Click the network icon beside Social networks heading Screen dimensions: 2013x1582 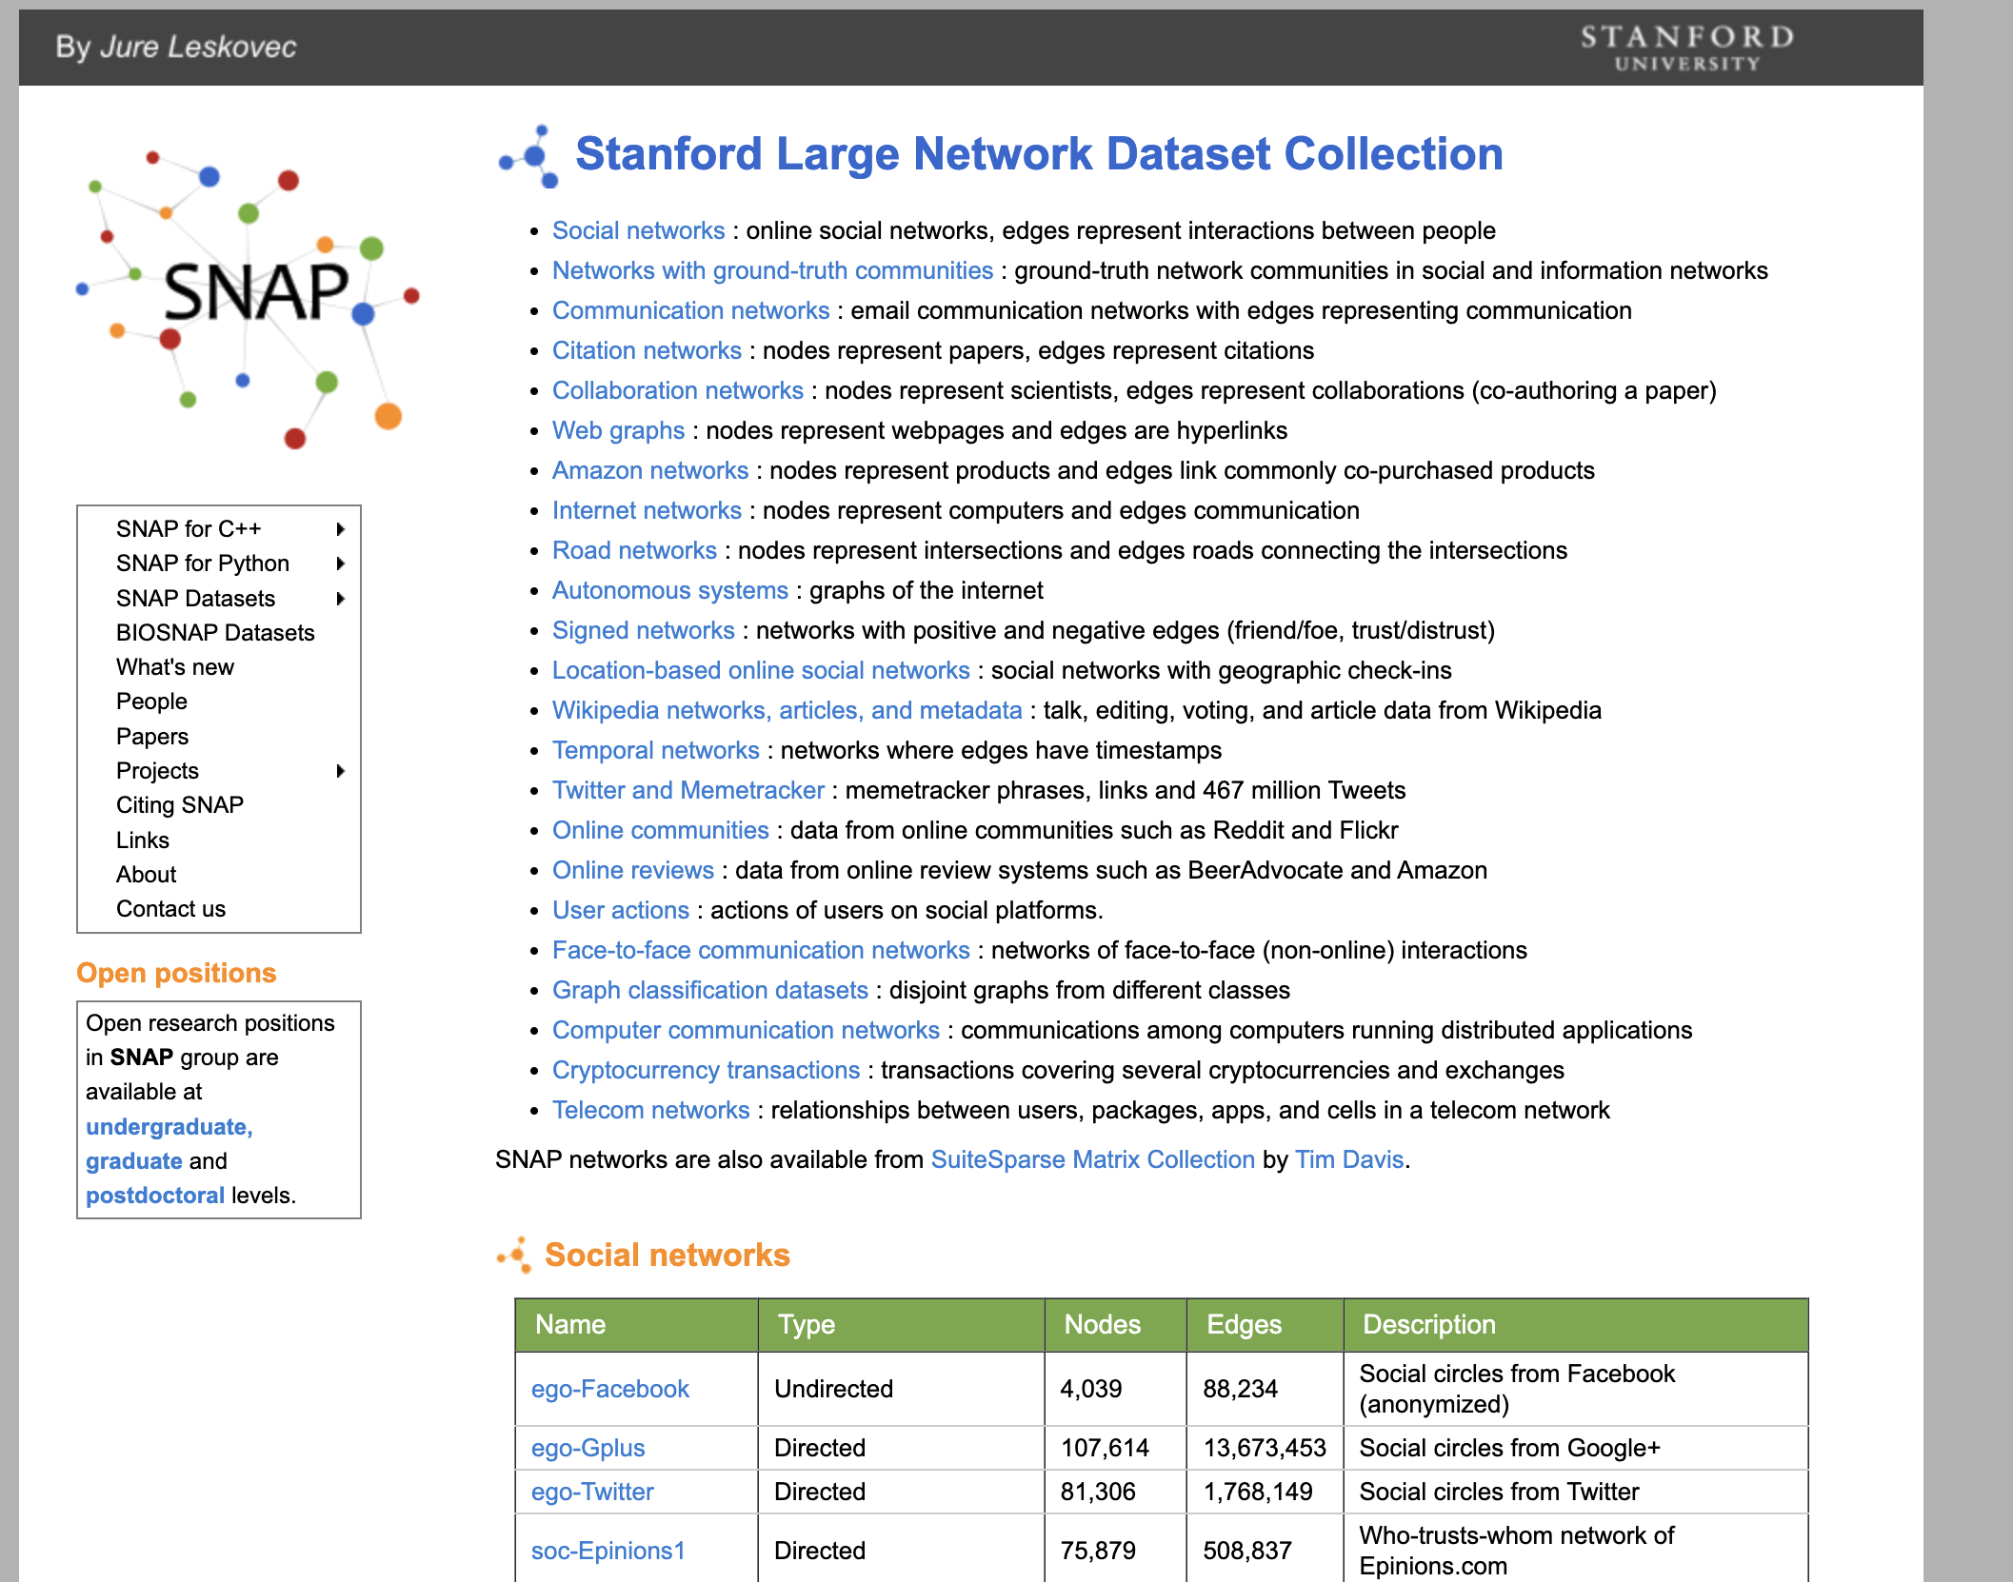pyautogui.click(x=514, y=1253)
